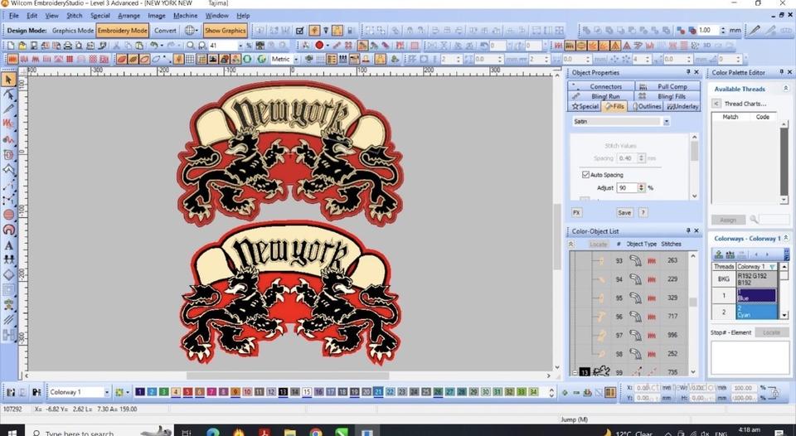Select color swatch 21 in palette
This screenshot has height=436, width=796.
pyautogui.click(x=378, y=392)
